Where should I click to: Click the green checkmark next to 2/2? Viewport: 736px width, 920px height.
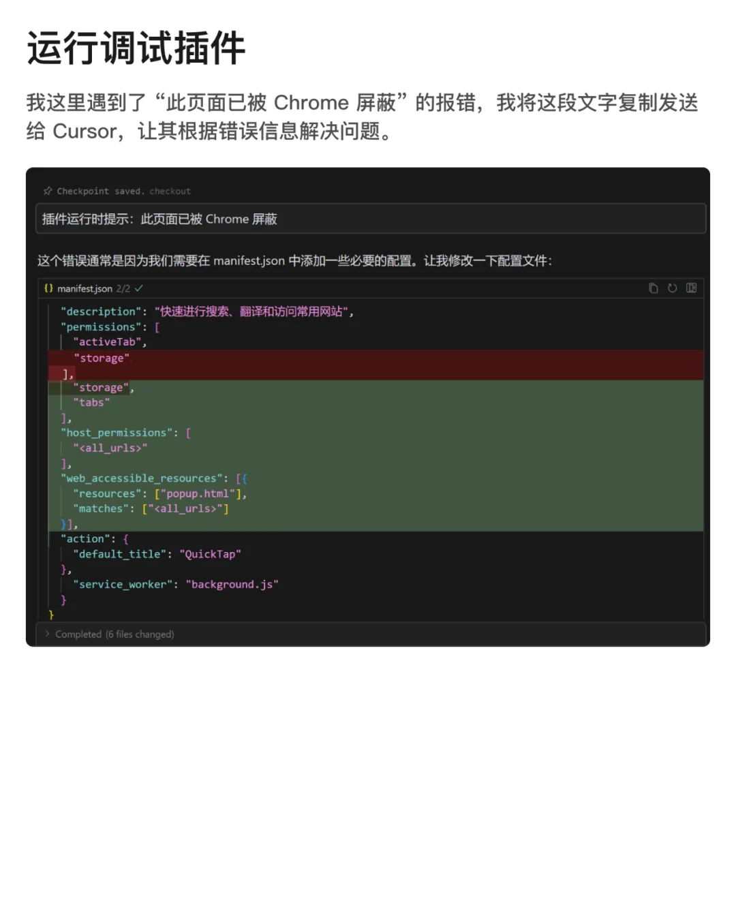(139, 288)
